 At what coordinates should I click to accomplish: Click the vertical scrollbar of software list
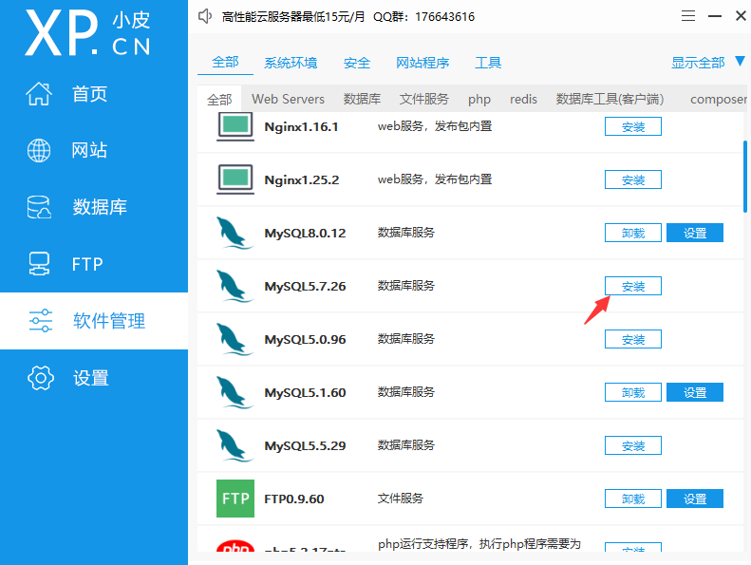[744, 177]
